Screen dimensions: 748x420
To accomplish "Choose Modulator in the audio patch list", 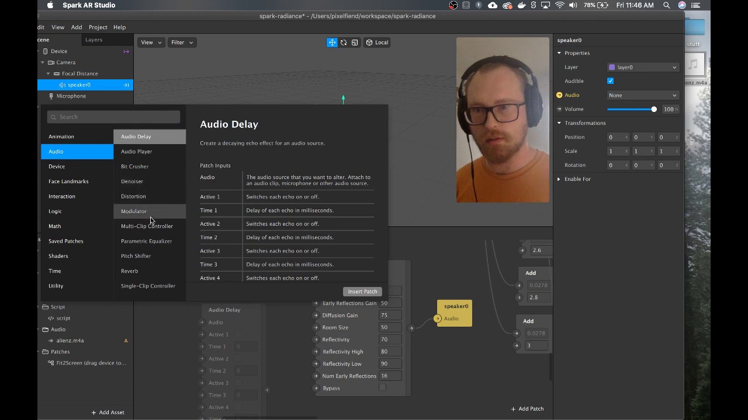I will [x=150, y=211].
